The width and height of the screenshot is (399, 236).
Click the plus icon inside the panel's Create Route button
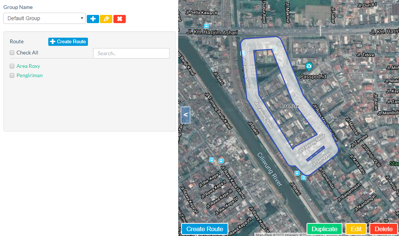coord(53,42)
